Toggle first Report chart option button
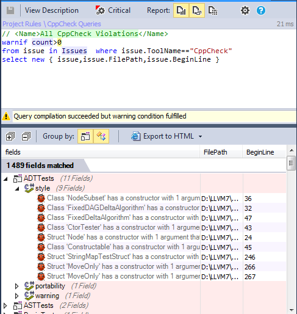Screen dimensions: 297x314 pos(181,10)
